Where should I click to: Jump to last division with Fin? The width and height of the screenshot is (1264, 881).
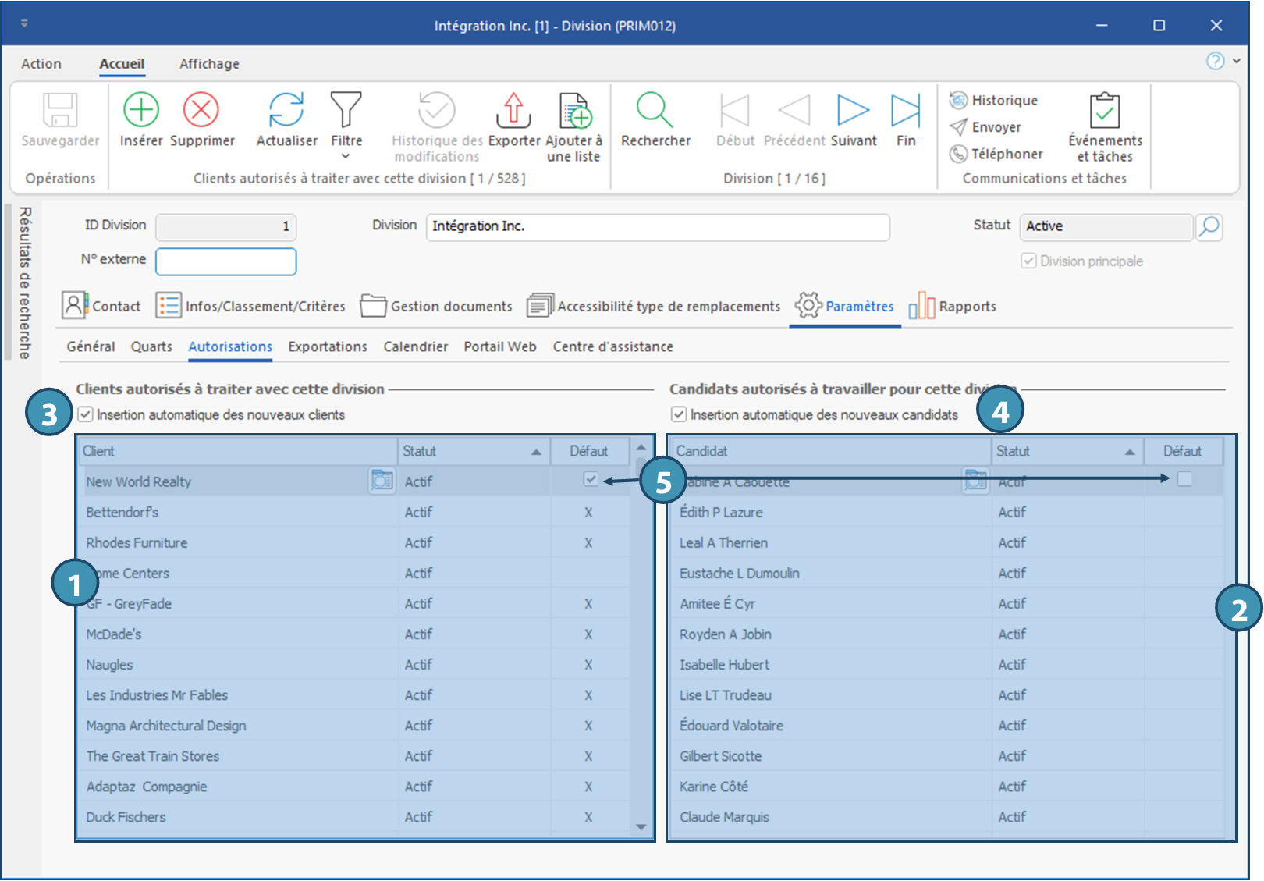pos(905,110)
